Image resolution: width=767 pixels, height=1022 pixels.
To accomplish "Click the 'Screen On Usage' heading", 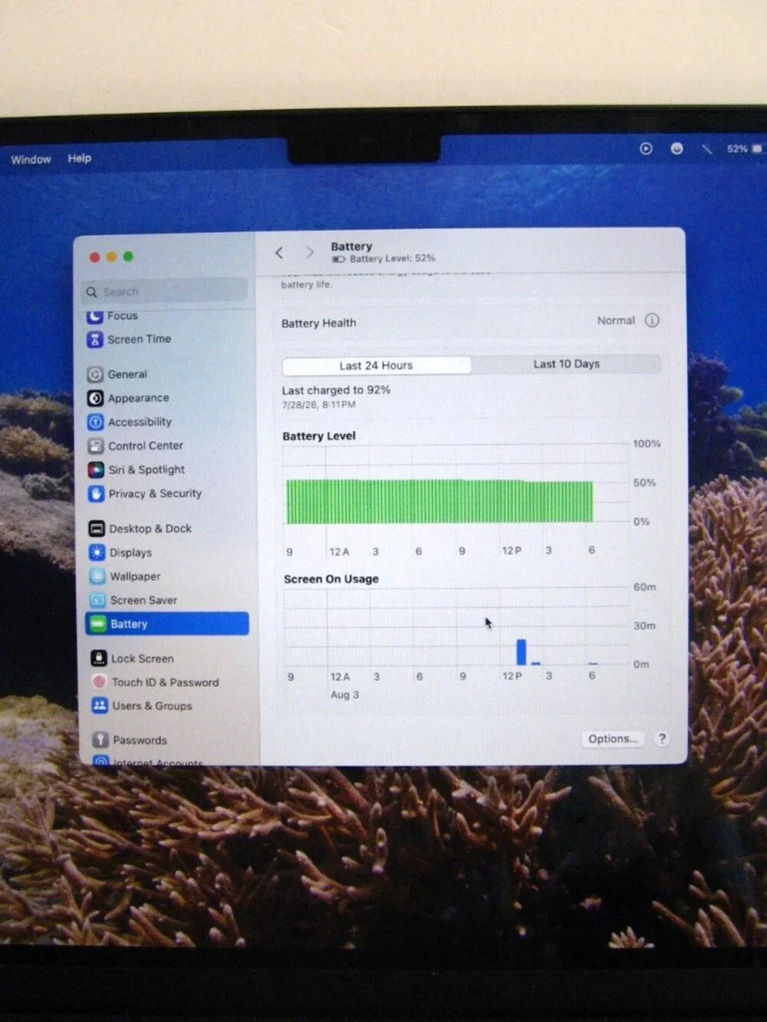I will pos(331,579).
